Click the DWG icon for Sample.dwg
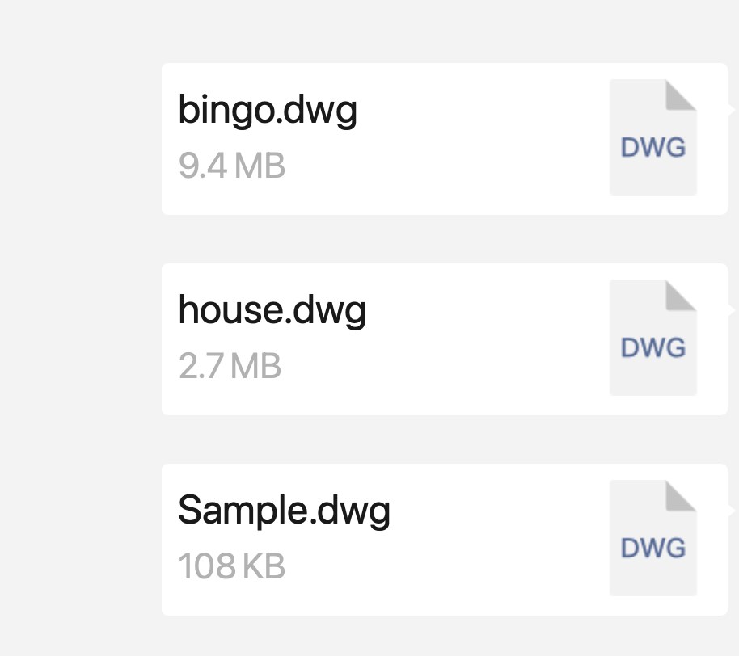The width and height of the screenshot is (739, 656). tap(652, 536)
